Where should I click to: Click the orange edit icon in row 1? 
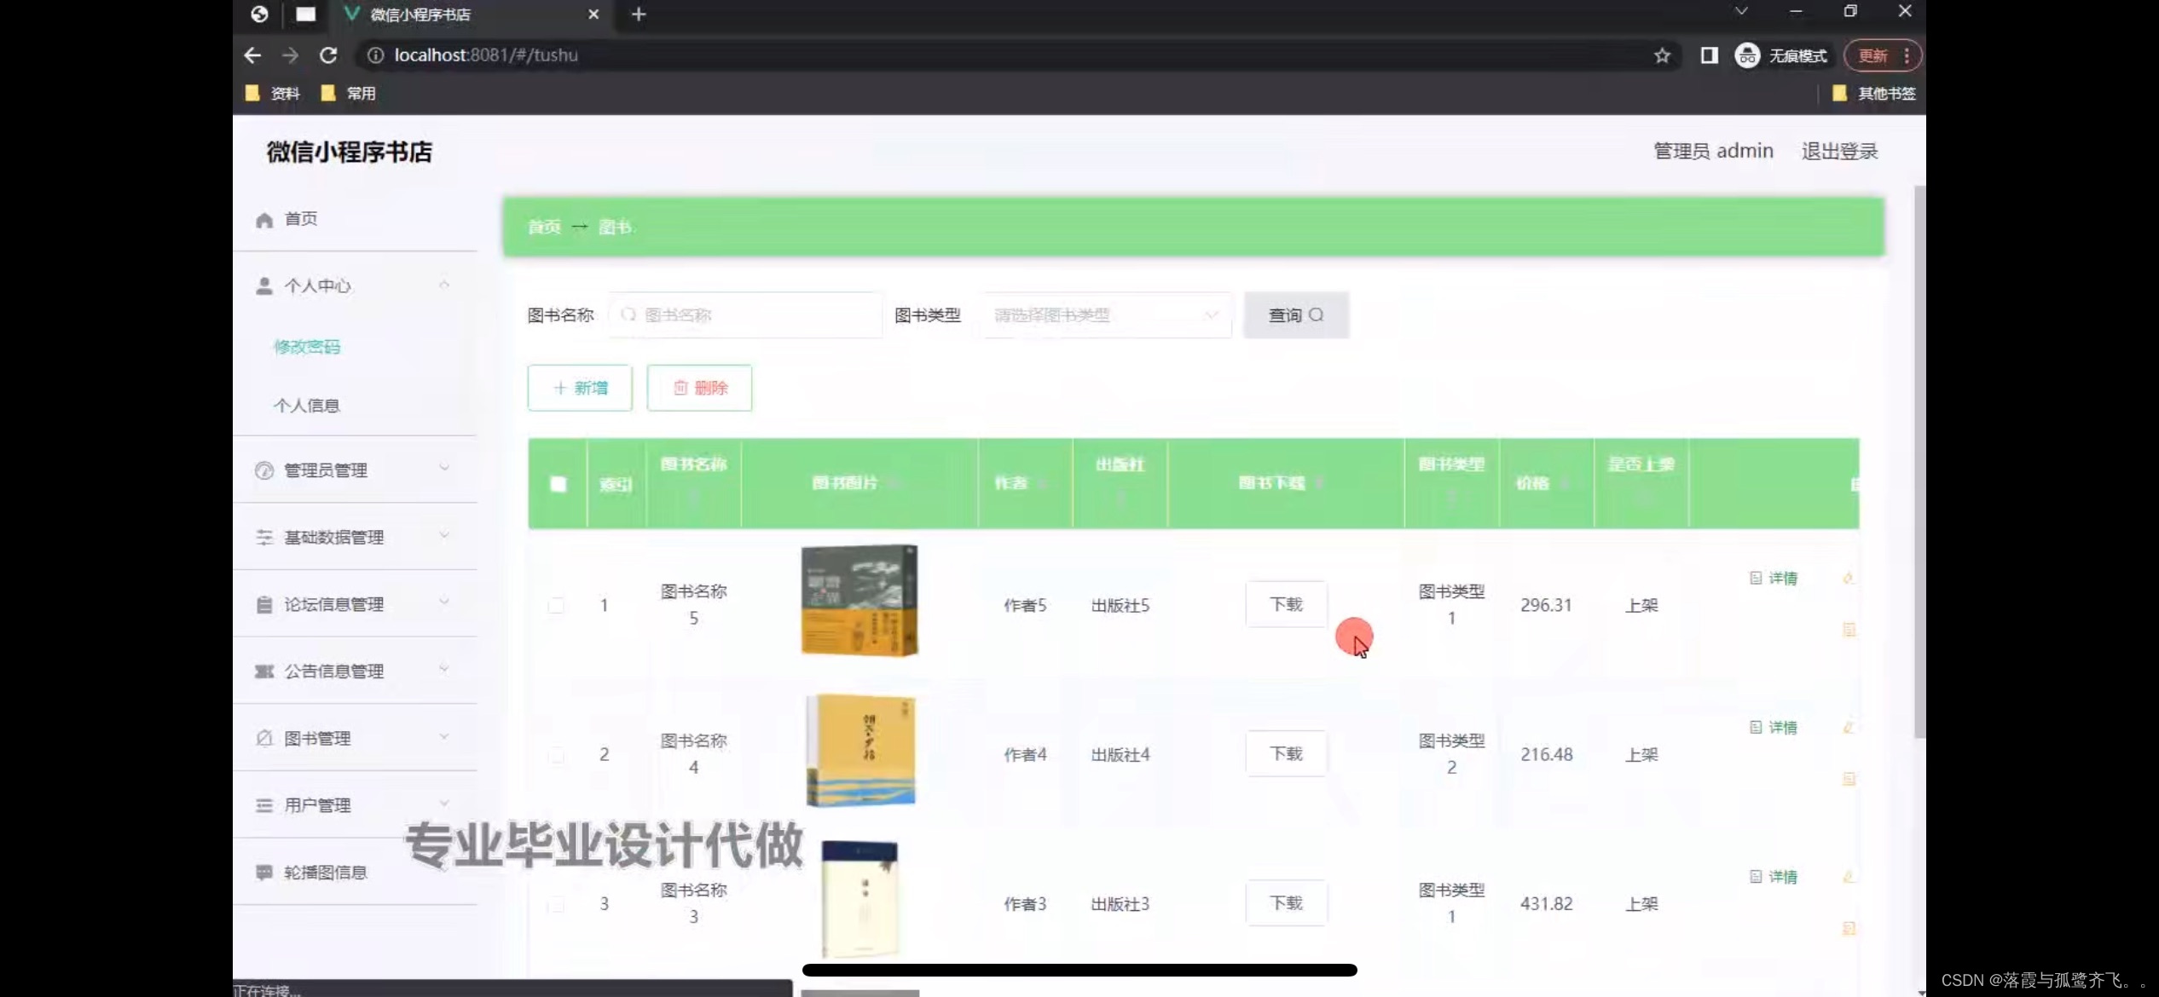click(1848, 578)
